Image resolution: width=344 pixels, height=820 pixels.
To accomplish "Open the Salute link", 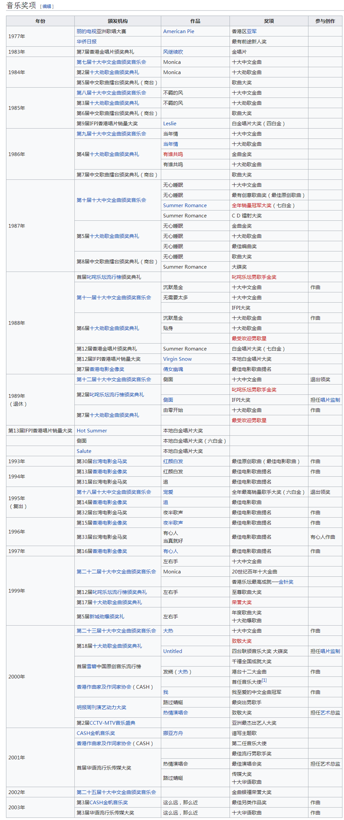I will tap(84, 451).
